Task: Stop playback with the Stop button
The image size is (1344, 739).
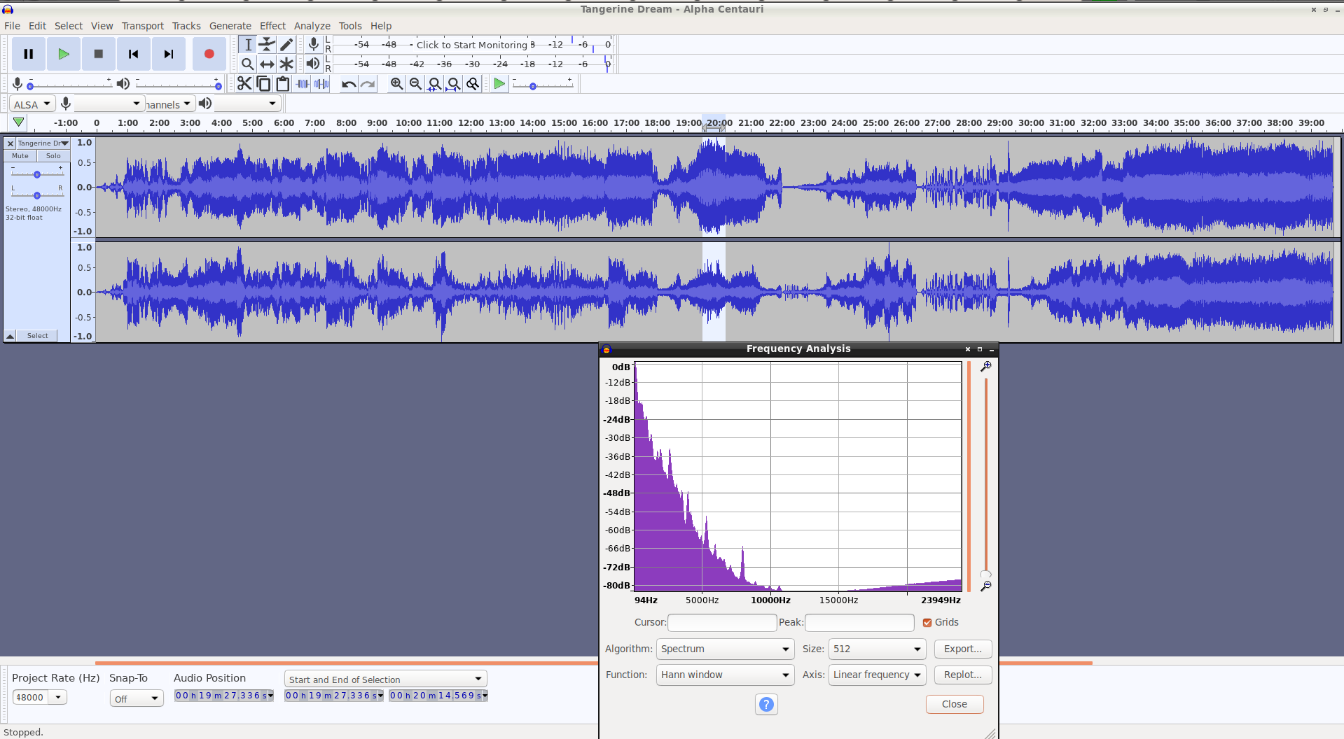Action: 99,54
